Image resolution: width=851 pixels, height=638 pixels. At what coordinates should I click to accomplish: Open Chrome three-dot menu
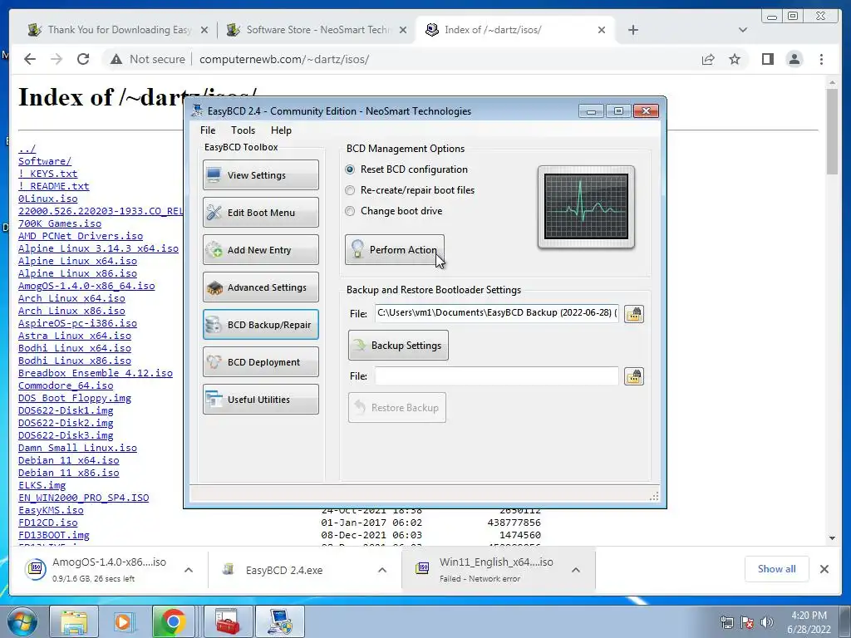(822, 59)
